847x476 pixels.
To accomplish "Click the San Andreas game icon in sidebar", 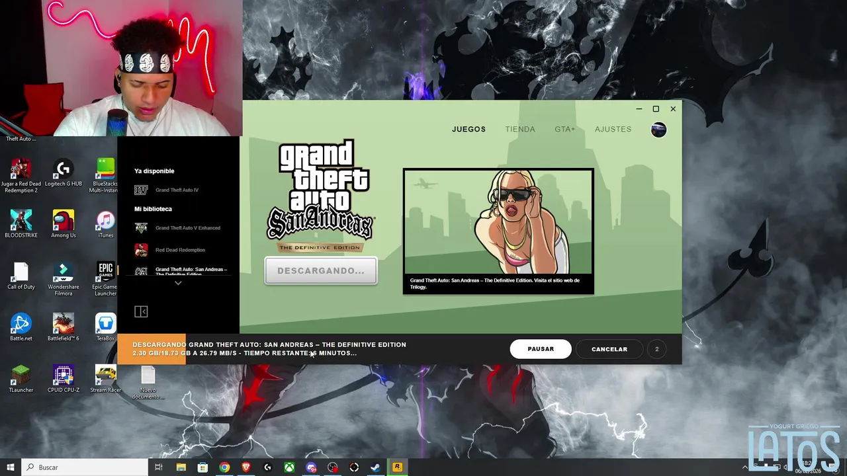I will click(141, 271).
